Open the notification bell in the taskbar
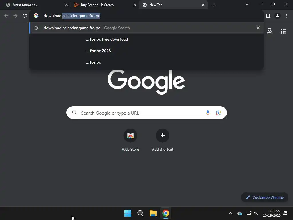 (285, 213)
